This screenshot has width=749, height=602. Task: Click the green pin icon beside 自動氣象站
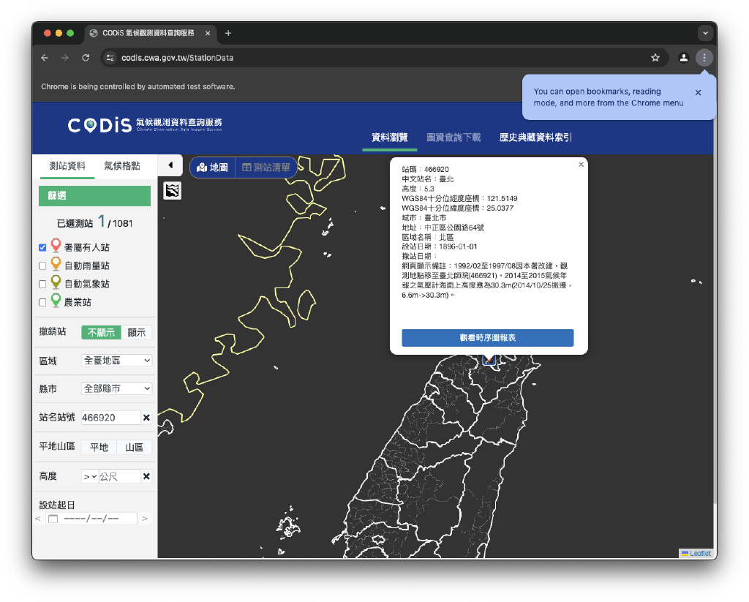(x=57, y=284)
